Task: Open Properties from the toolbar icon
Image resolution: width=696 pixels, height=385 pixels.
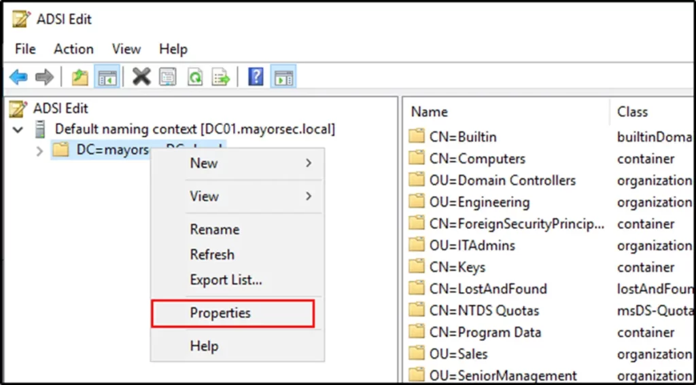Action: [167, 77]
